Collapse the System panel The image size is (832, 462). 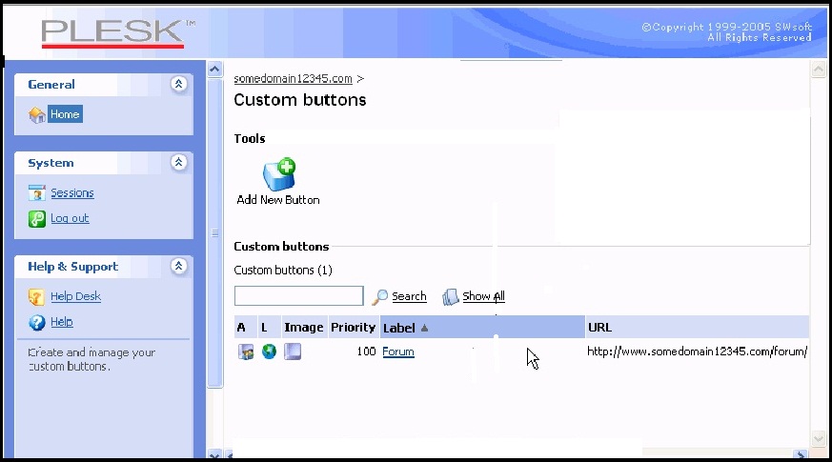pos(179,162)
